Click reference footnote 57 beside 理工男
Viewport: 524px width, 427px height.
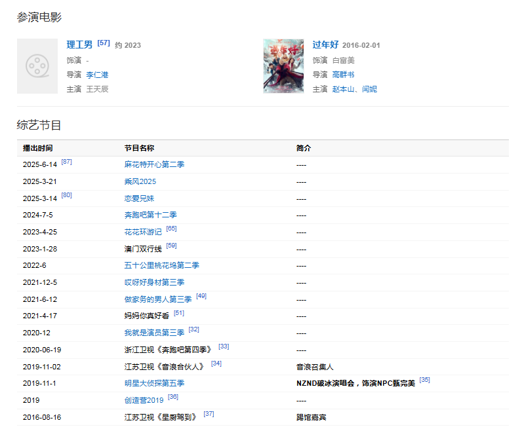pos(104,43)
